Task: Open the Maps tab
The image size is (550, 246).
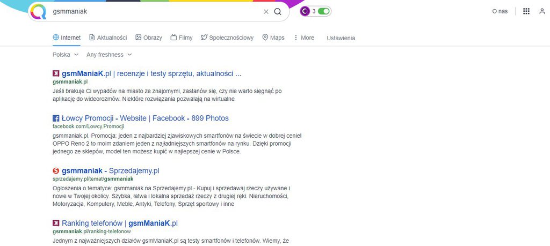Action: (x=273, y=38)
